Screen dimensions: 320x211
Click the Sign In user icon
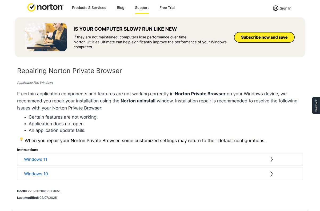coord(275,8)
